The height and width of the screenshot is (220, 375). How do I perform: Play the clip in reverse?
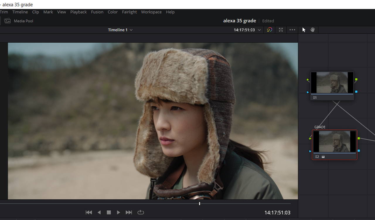[x=99, y=212]
